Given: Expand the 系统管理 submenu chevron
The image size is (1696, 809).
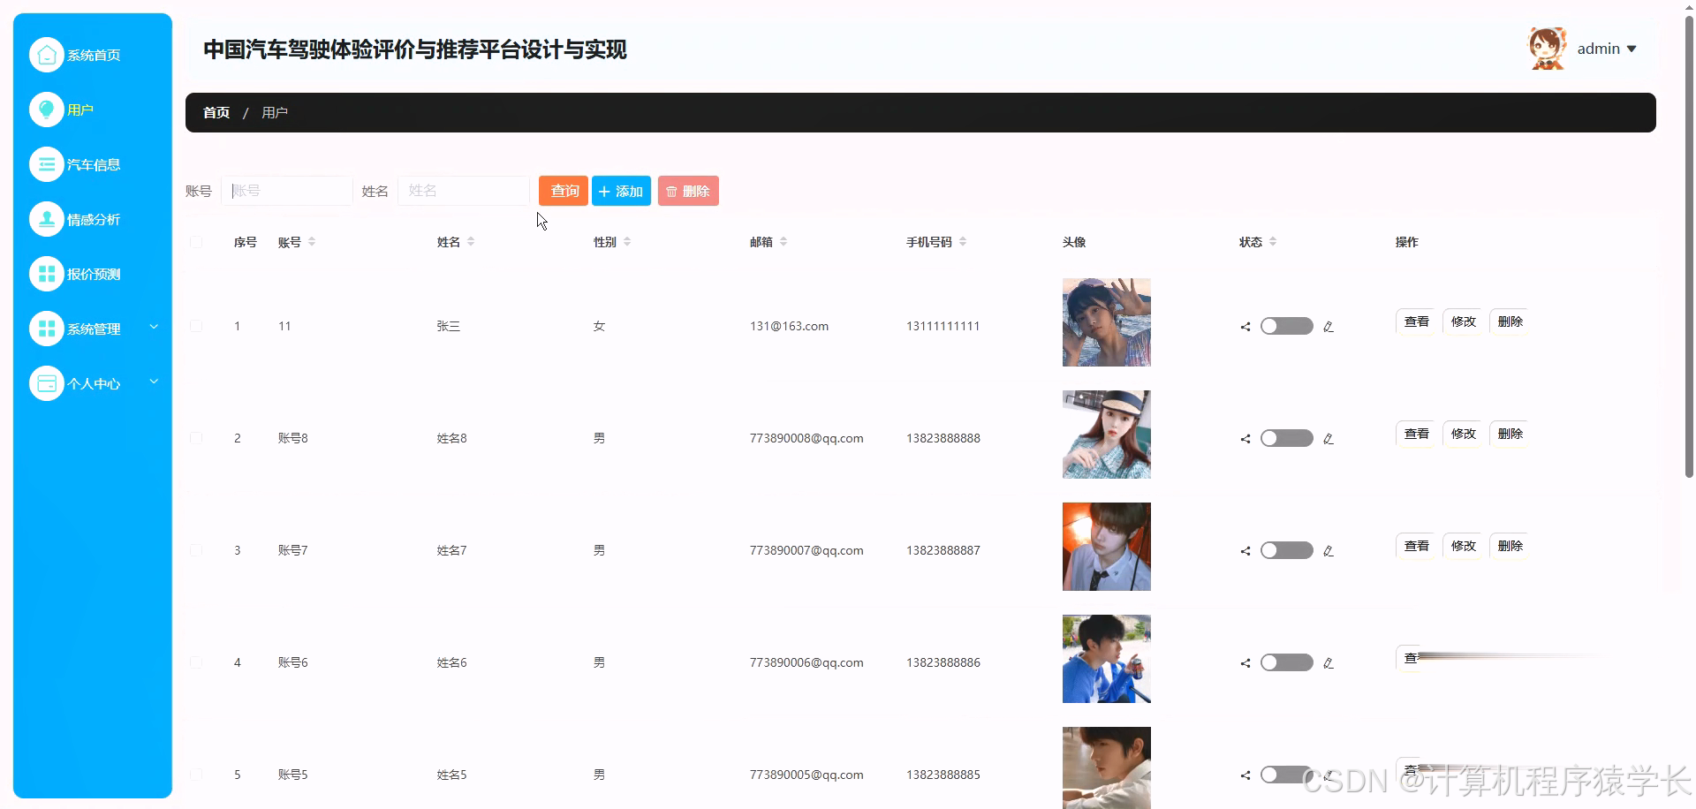Looking at the screenshot, I should click(x=154, y=327).
